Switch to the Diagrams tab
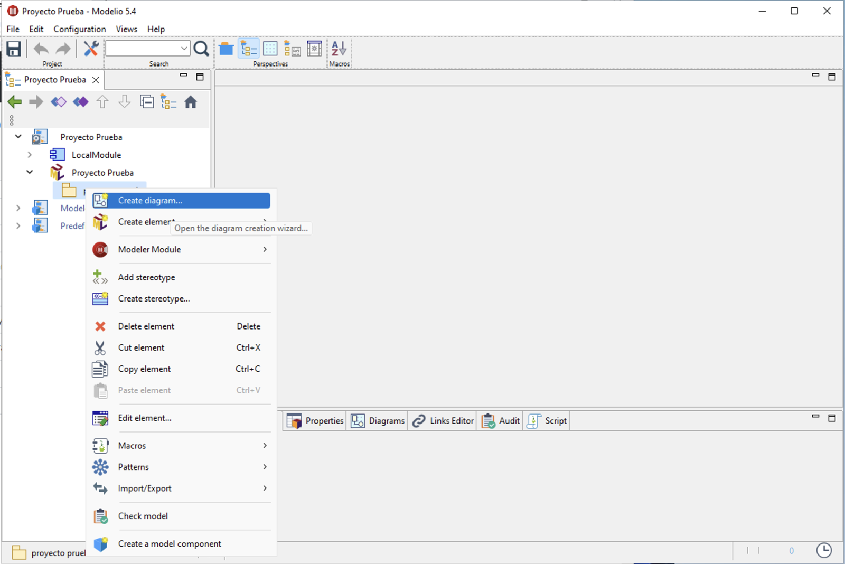This screenshot has width=845, height=564. 377,421
